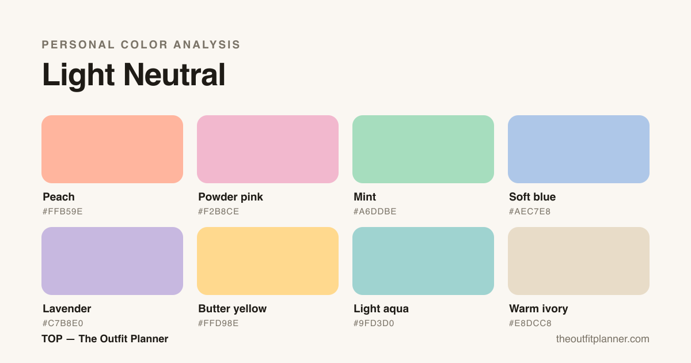Click the theoutfitplanner.com link

(x=602, y=339)
